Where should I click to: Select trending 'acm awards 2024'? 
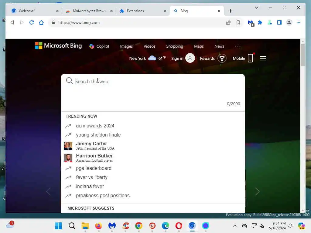tap(153, 126)
